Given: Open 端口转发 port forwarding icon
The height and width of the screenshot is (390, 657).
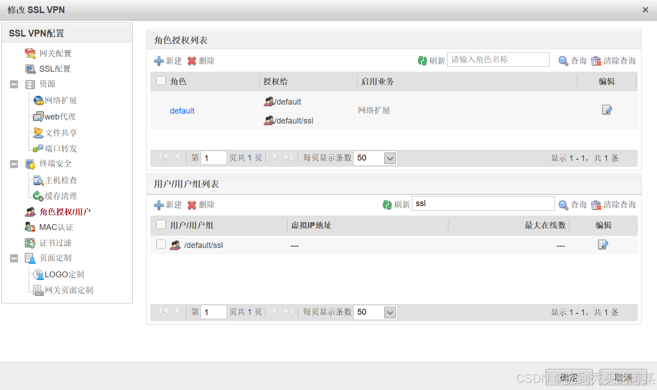Looking at the screenshot, I should [x=38, y=149].
